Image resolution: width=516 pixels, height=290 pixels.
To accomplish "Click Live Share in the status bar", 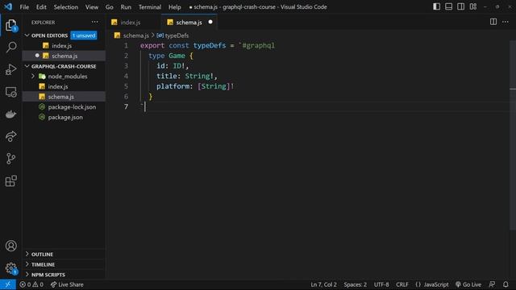I will tap(67, 284).
